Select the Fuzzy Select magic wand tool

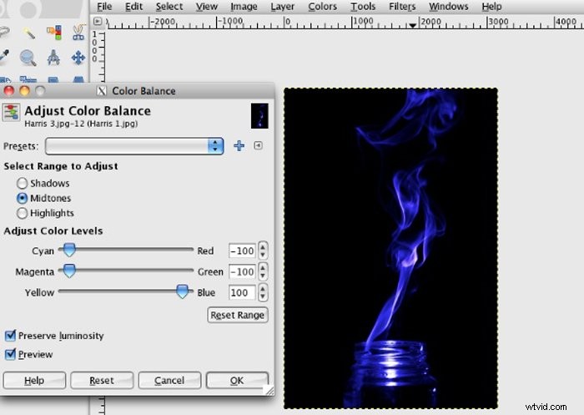click(29, 33)
